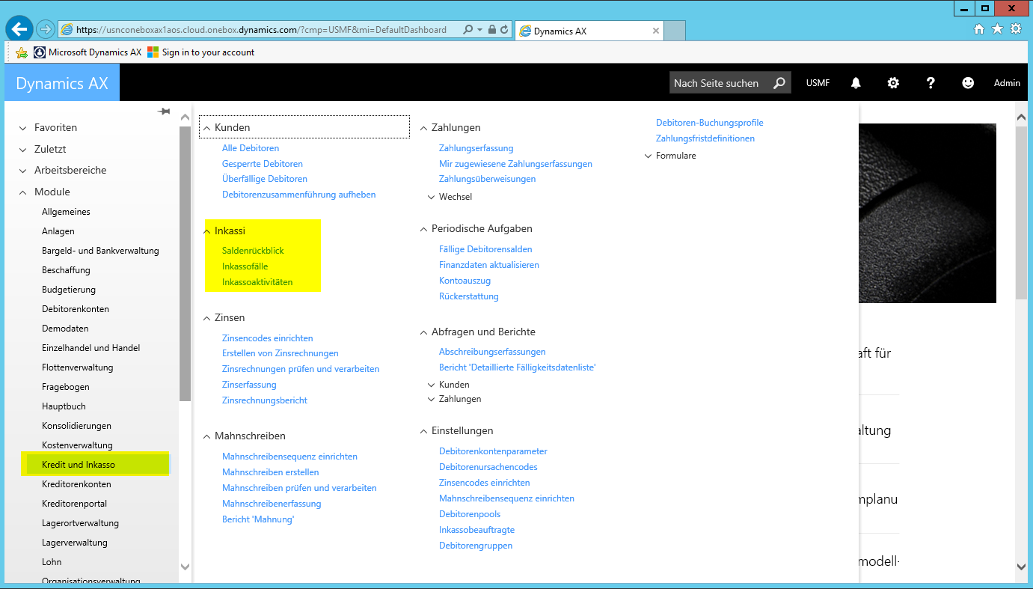Open the Alle Debitoren link
This screenshot has width=1033, height=589.
(x=251, y=148)
